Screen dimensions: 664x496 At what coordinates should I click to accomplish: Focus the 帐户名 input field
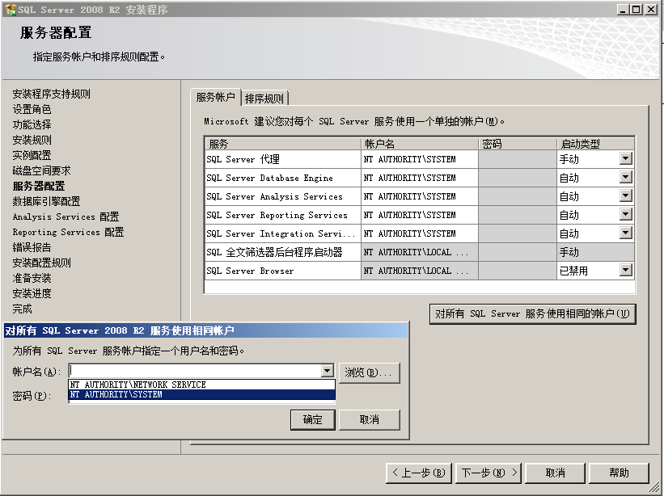click(x=195, y=372)
